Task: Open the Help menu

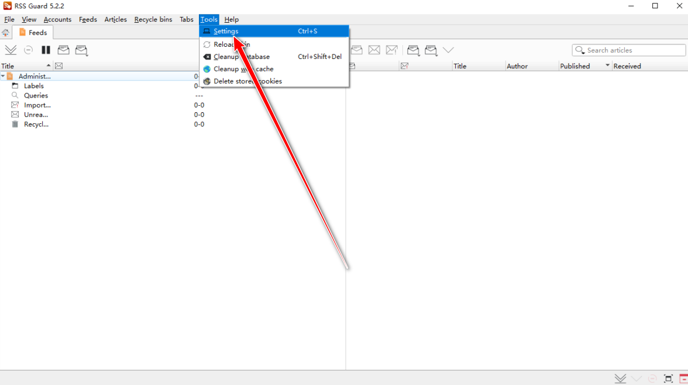Action: coord(231,19)
